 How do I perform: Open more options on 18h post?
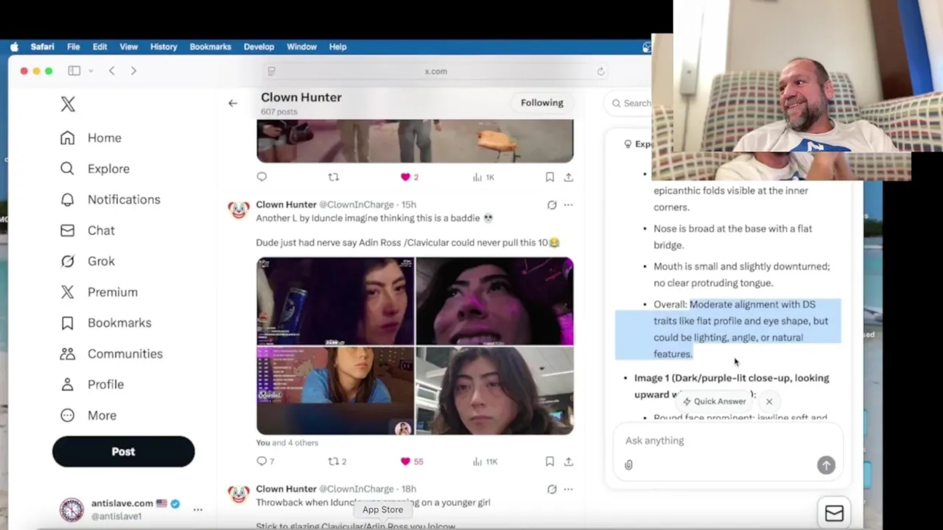tap(568, 489)
